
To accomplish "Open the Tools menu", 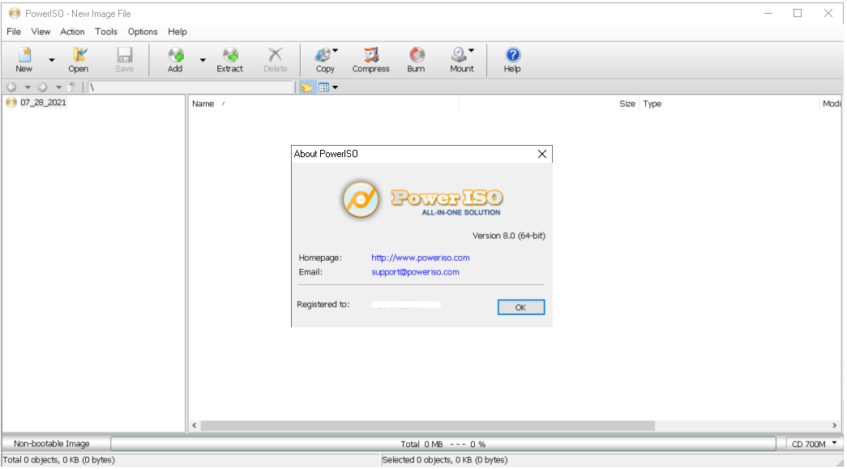I will (106, 32).
